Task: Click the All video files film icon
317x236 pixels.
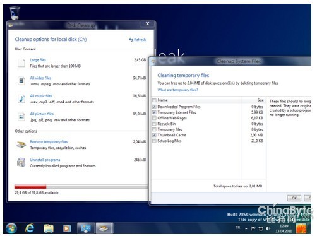Action: (x=21, y=81)
